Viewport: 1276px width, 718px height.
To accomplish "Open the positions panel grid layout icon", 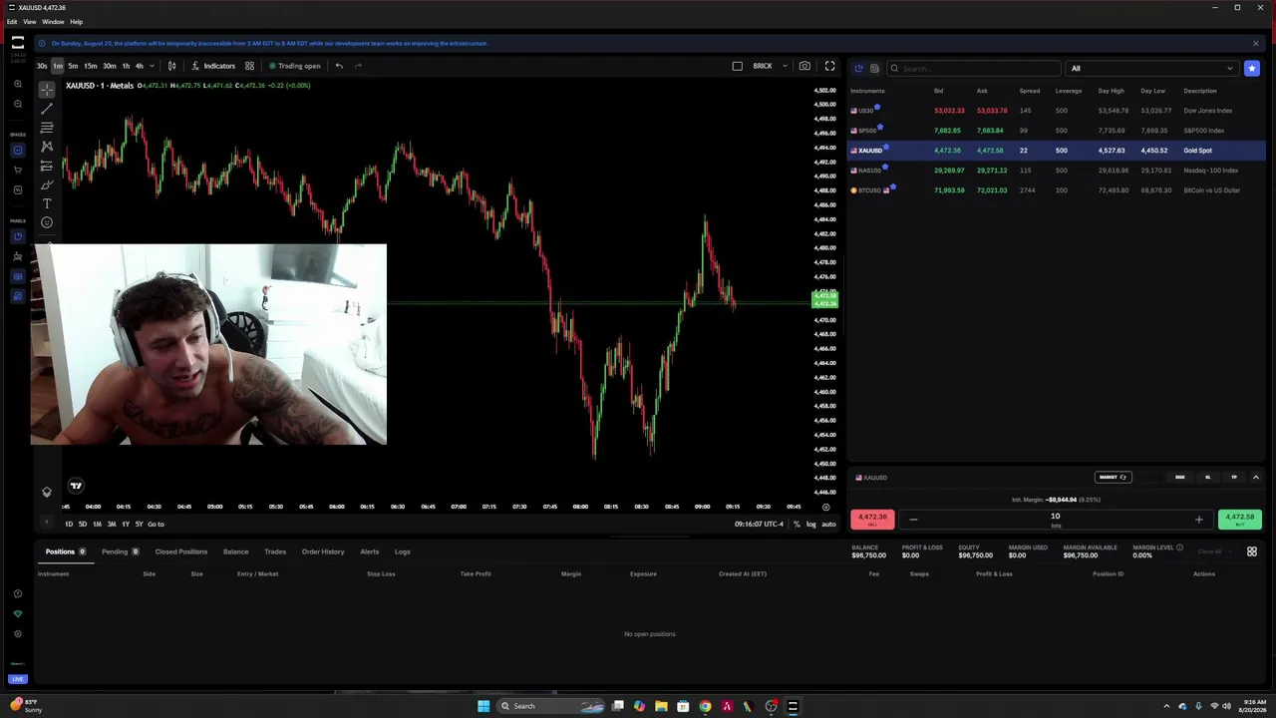I will pyautogui.click(x=1252, y=551).
